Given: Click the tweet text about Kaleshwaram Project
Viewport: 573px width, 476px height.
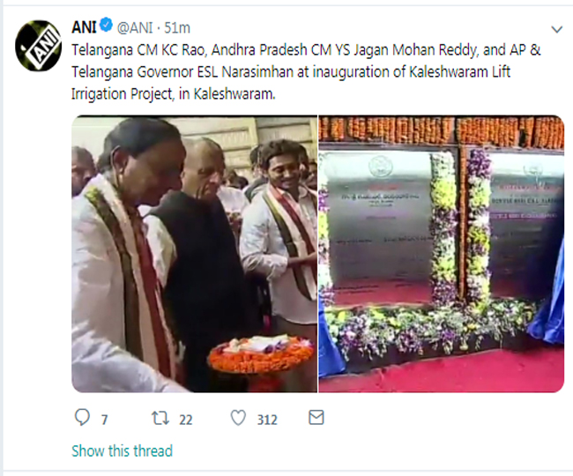Looking at the screenshot, I should (306, 72).
